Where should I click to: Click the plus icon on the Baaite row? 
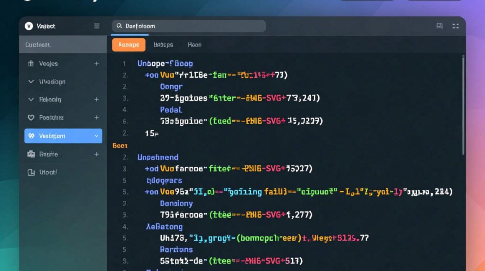(96, 154)
